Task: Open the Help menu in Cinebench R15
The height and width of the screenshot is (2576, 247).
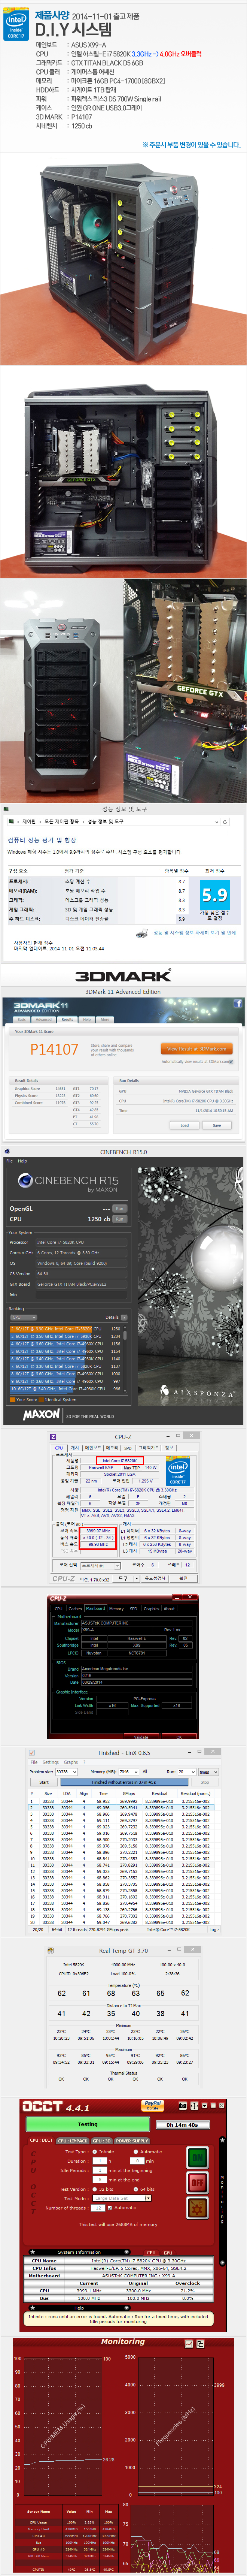Action: pyautogui.click(x=22, y=1161)
